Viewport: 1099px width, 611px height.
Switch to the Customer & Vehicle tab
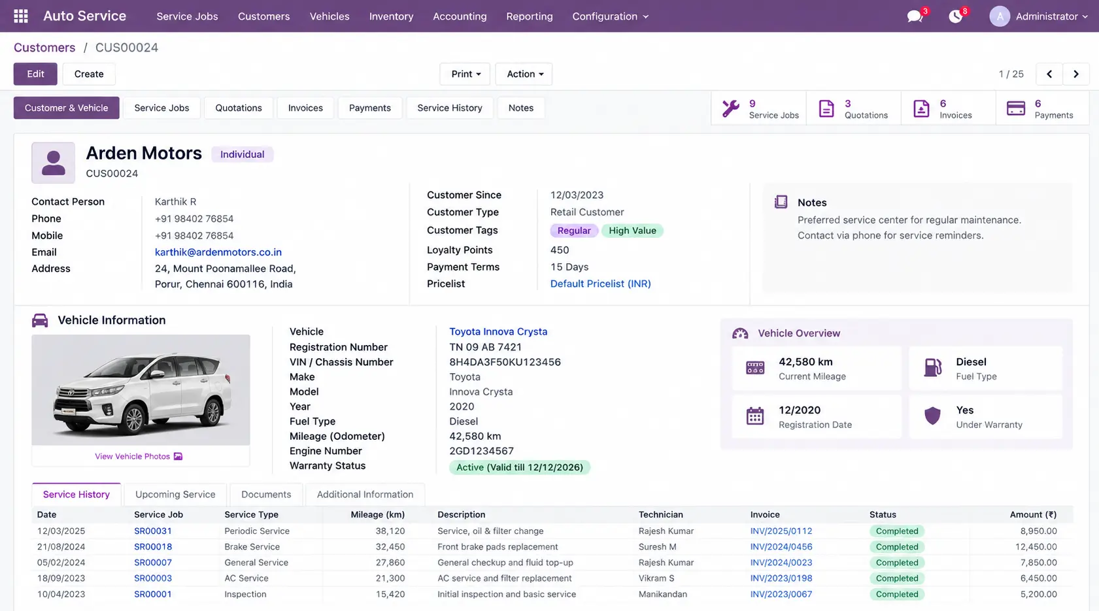pos(66,108)
